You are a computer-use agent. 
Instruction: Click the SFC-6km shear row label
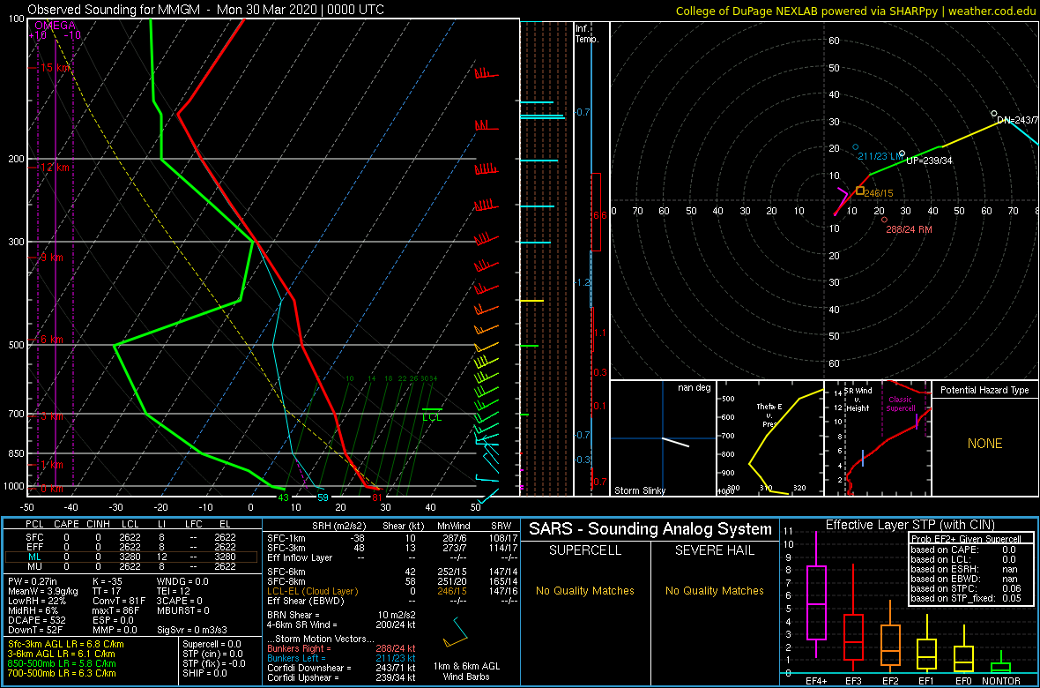pos(286,571)
